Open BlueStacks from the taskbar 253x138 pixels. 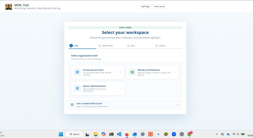(166, 134)
